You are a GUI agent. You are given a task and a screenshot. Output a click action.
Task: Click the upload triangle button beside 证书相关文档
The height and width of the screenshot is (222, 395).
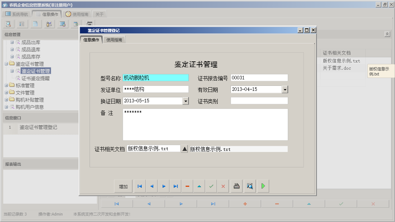pyautogui.click(x=185, y=149)
